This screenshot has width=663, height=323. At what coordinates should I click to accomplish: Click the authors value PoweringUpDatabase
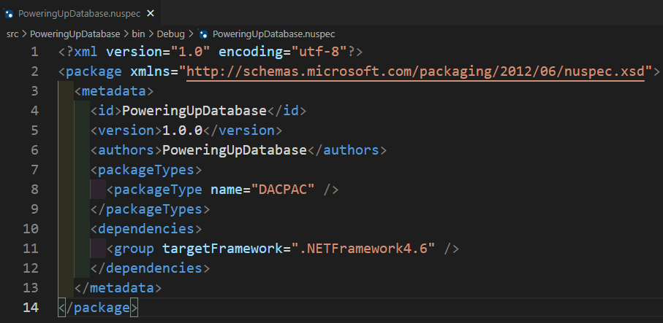(x=234, y=150)
